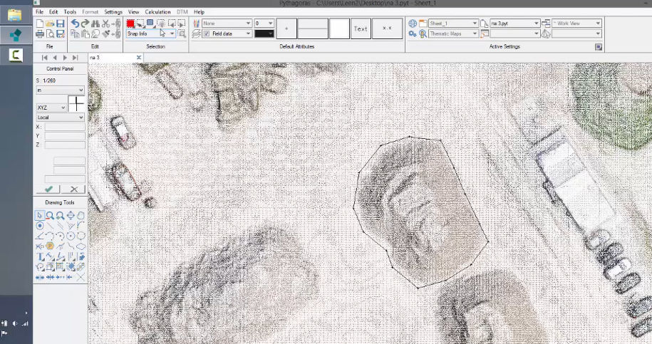Click the blue square selection filter icon

(x=150, y=24)
